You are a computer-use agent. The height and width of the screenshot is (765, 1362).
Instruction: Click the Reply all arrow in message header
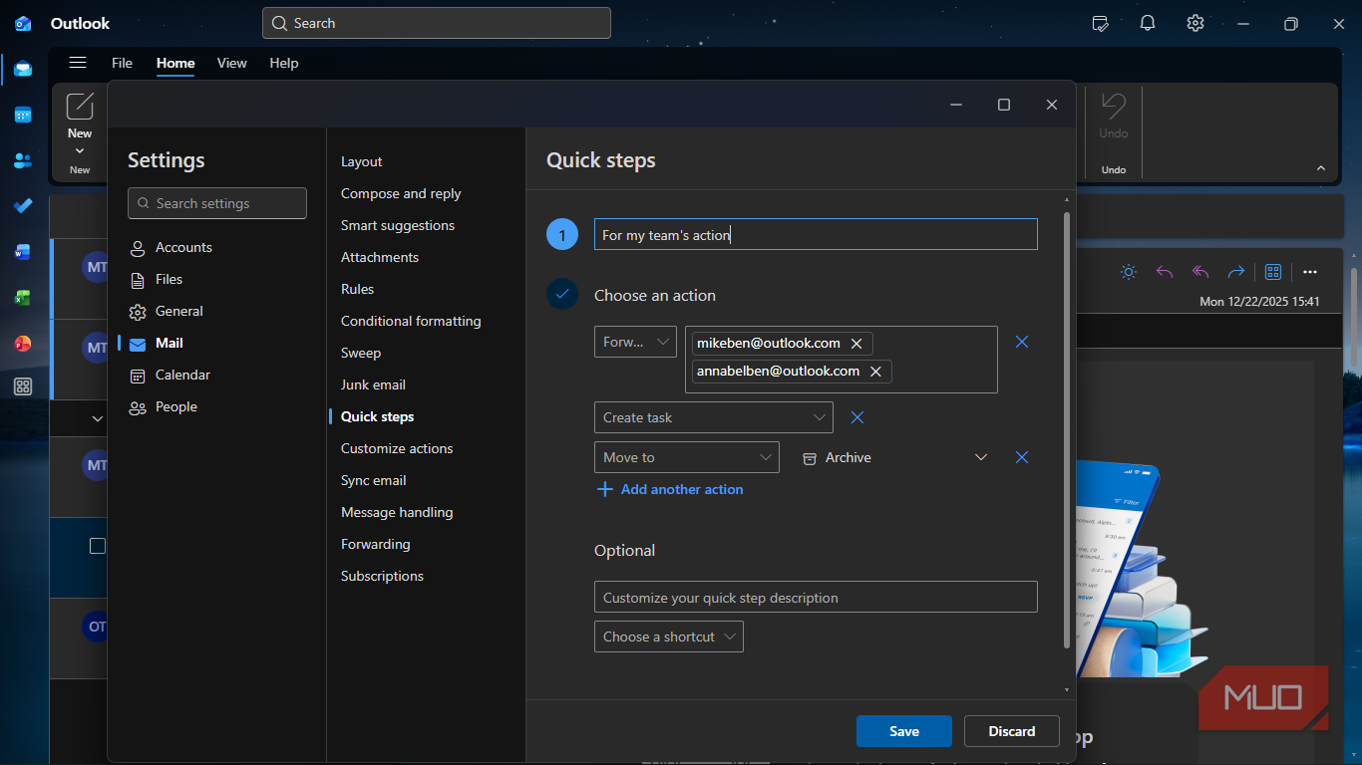(1200, 272)
